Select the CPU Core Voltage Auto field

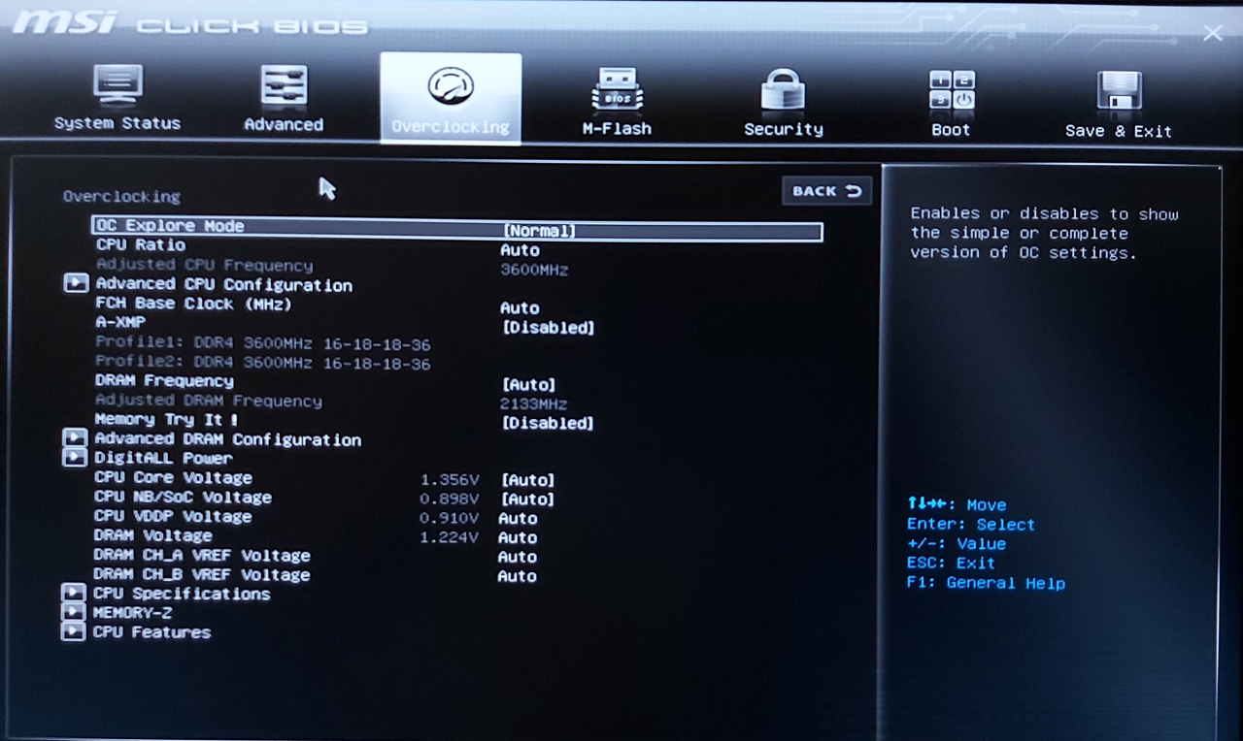point(527,480)
